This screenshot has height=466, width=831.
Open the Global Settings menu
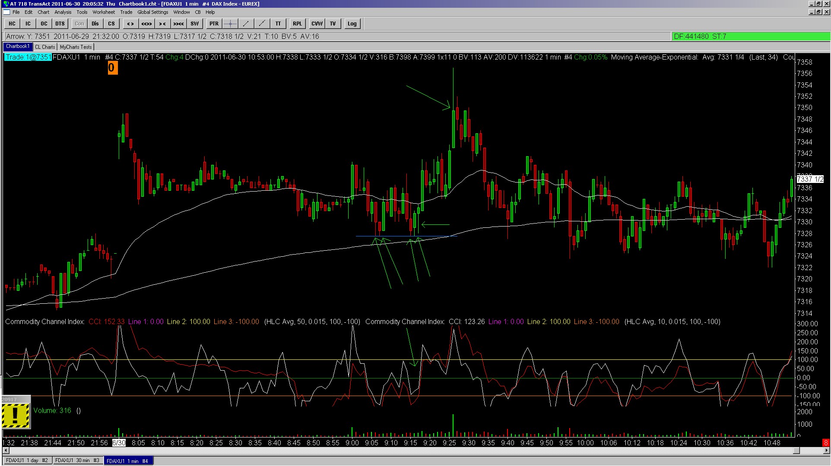click(x=152, y=12)
